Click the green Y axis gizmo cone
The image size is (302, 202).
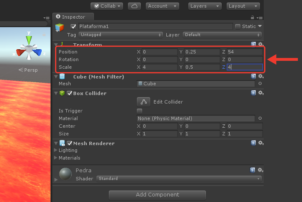tap(29, 40)
